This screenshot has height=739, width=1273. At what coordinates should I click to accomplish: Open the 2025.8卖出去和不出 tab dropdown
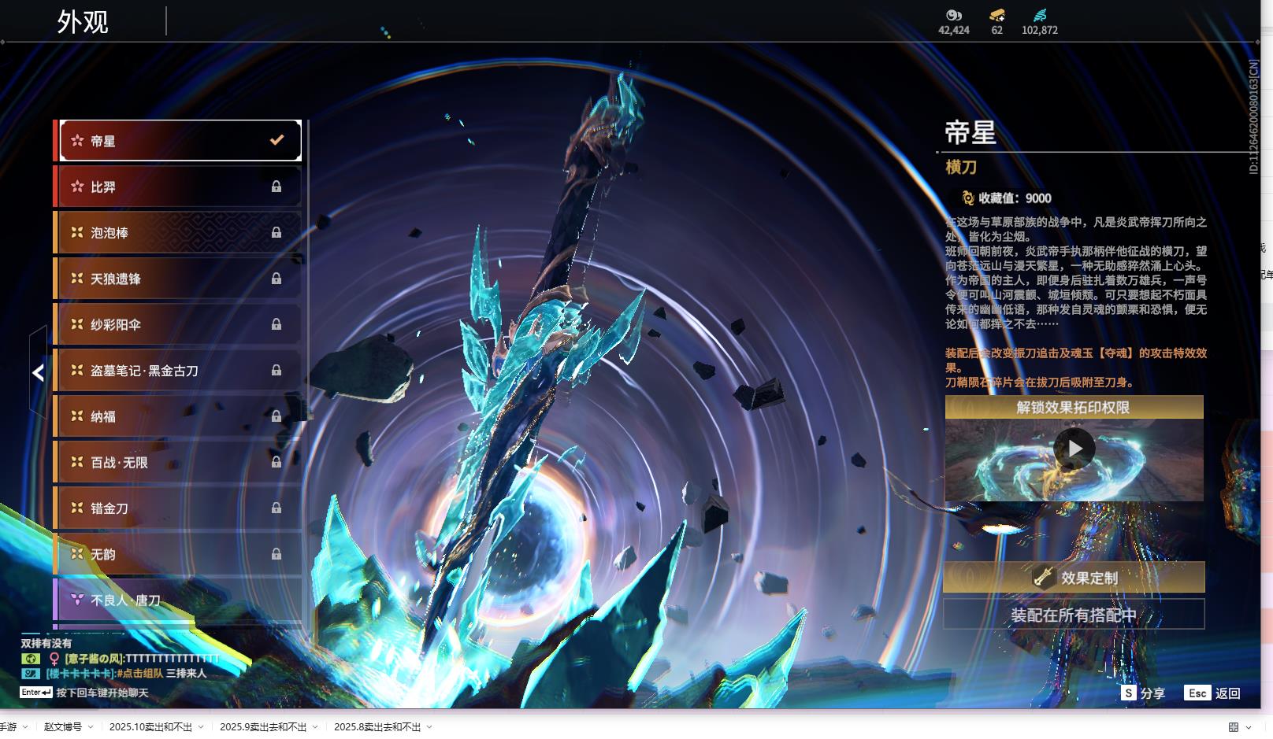click(x=429, y=726)
